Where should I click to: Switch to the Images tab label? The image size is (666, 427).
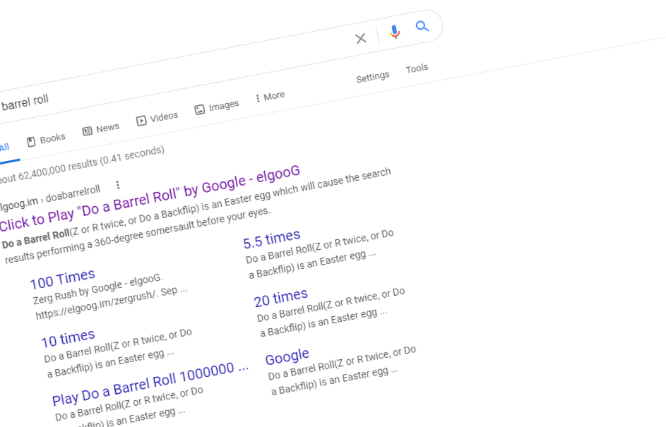[224, 105]
